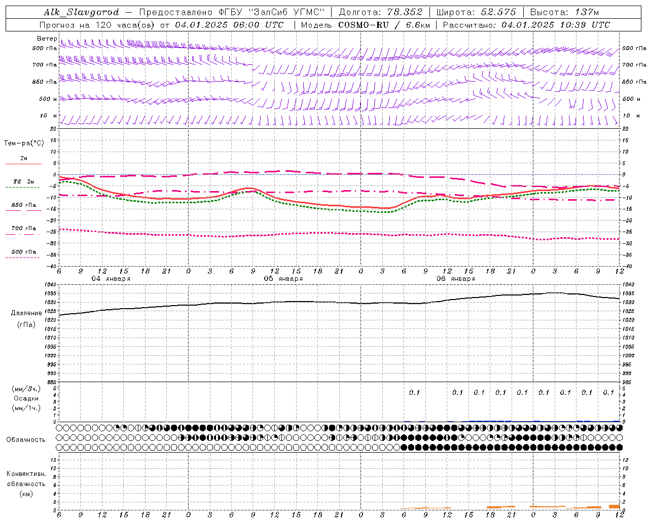Click the green dashed Td legend line sample
The image size is (649, 519).
point(22,188)
